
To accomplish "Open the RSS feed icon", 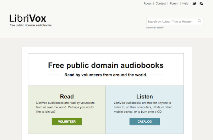I will point(201,4).
